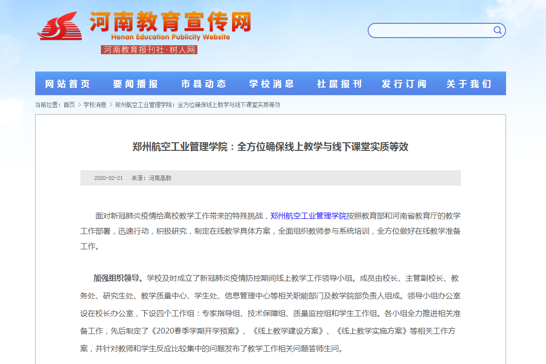Click the search magnifier icon
Viewport: 546px width, 364px height.
coord(497,30)
